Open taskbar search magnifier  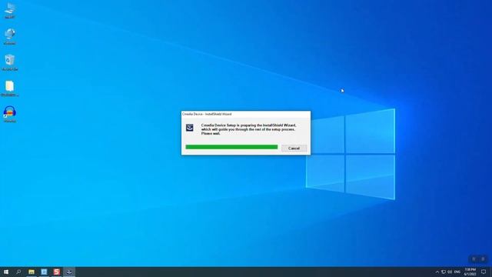tap(18, 272)
